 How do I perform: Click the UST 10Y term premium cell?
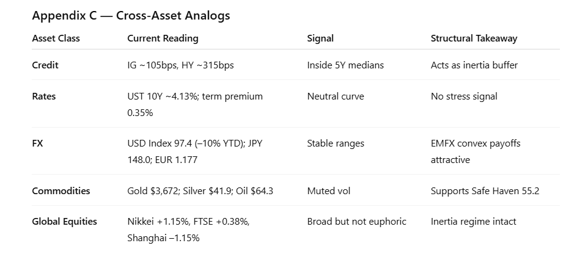click(x=194, y=104)
